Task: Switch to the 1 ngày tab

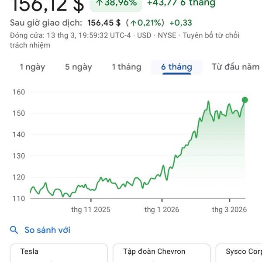Action: coord(32,67)
